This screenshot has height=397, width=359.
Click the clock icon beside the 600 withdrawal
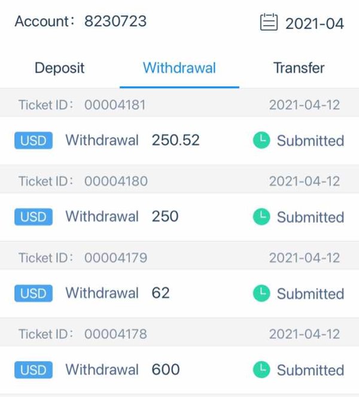coord(261,369)
